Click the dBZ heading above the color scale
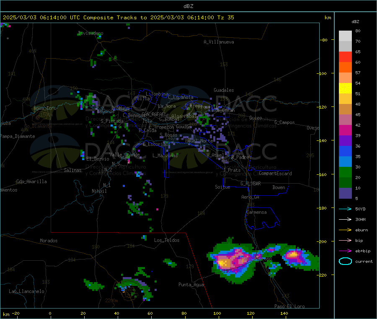Image resolution: width=377 pixels, height=319 pixels. tap(355, 22)
